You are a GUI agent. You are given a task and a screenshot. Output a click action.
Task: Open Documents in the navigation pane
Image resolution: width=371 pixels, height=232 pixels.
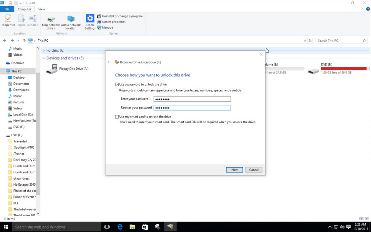(18, 84)
